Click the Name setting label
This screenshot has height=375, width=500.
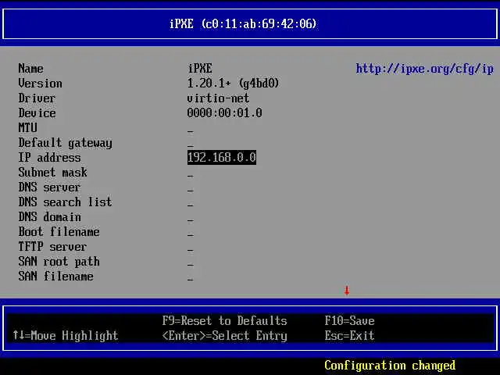(30, 68)
